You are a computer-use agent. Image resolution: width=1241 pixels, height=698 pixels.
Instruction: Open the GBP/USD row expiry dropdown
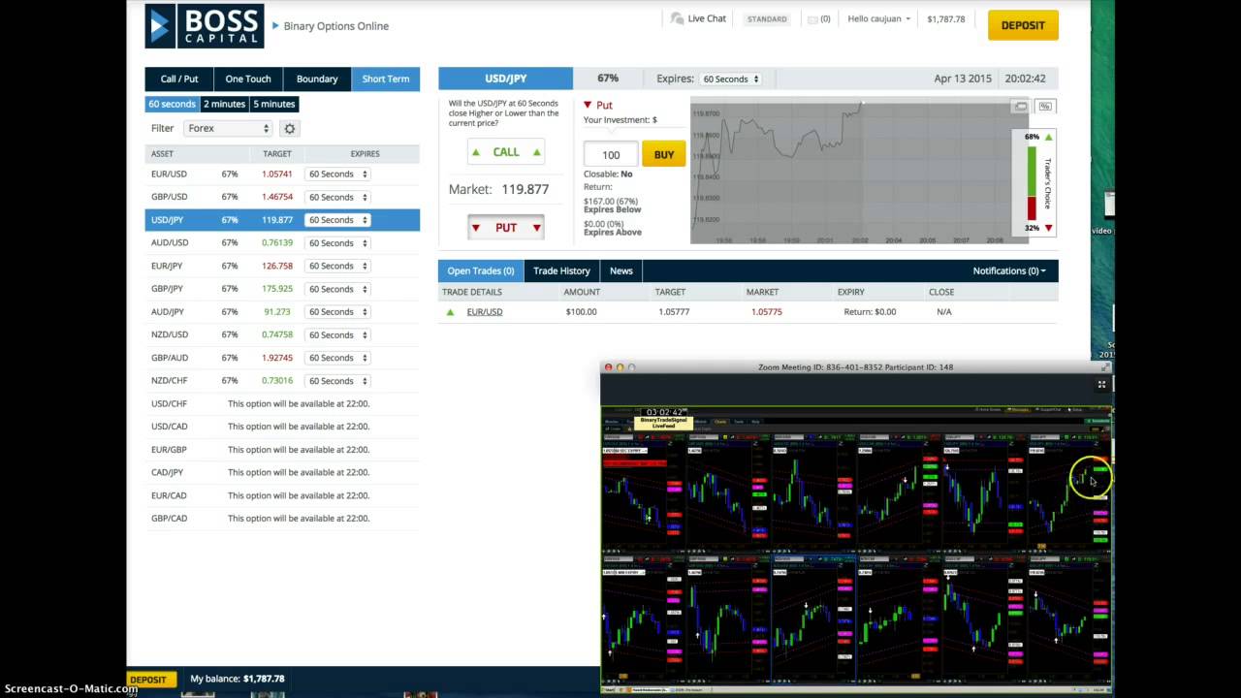(x=336, y=197)
